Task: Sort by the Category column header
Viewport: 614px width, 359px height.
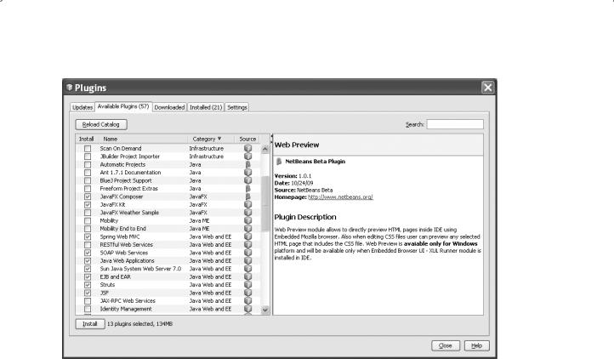Action: click(x=211, y=139)
